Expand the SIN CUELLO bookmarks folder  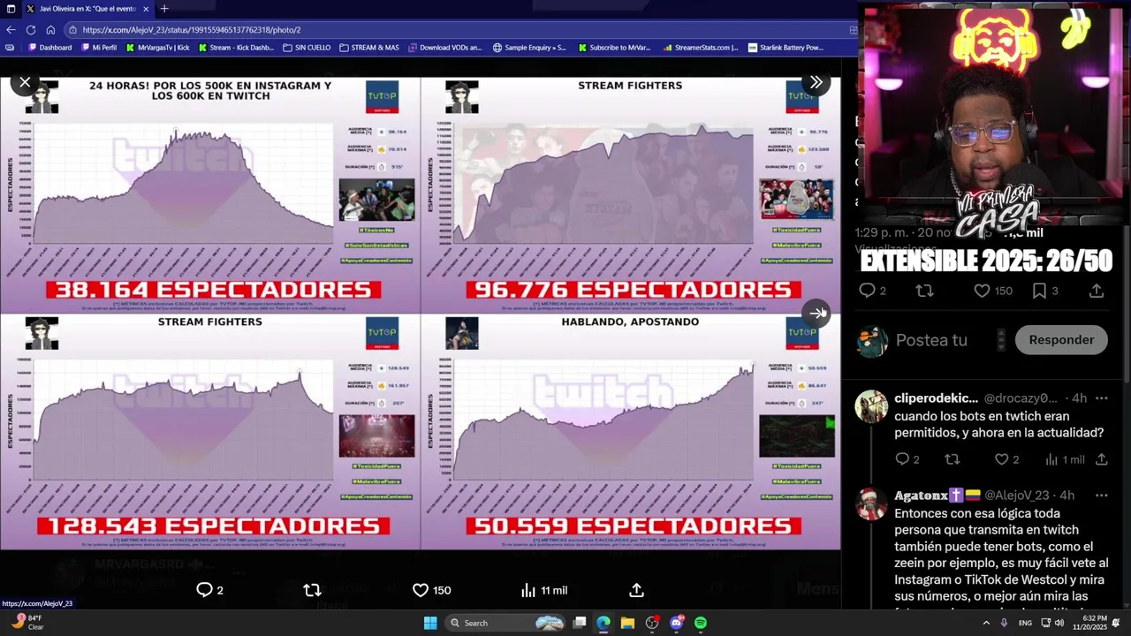tap(307, 48)
